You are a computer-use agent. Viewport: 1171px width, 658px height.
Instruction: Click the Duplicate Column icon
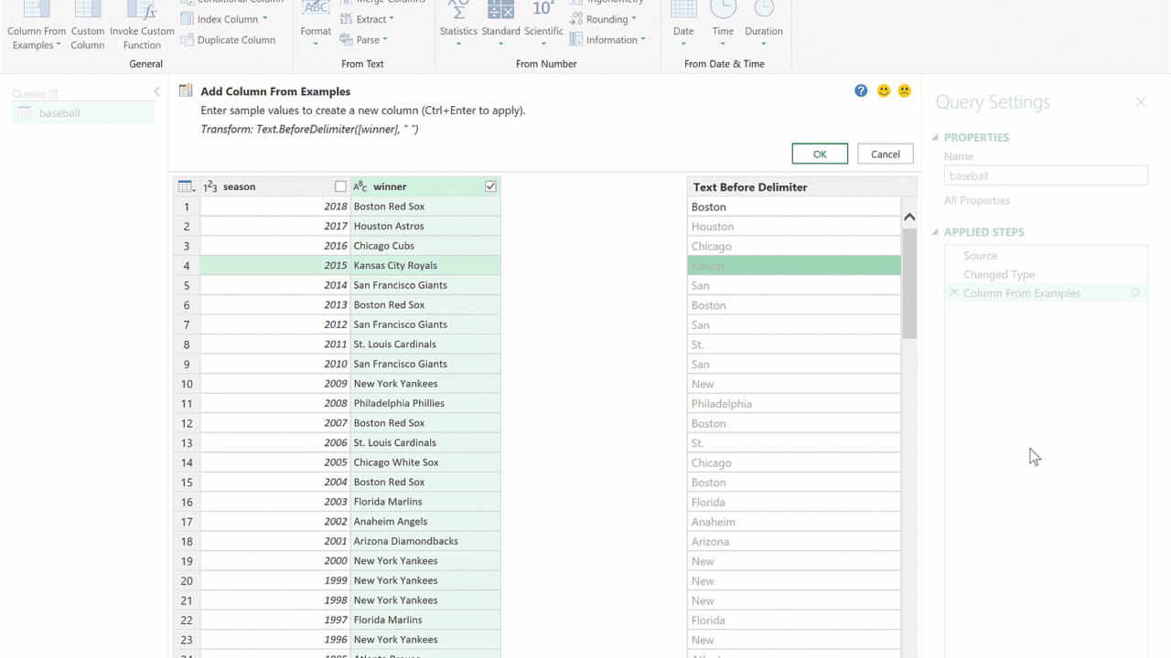click(188, 39)
